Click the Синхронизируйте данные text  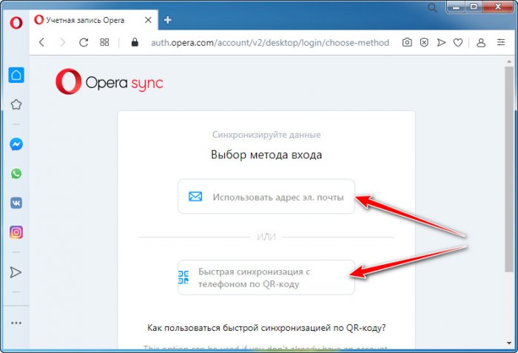tap(266, 135)
